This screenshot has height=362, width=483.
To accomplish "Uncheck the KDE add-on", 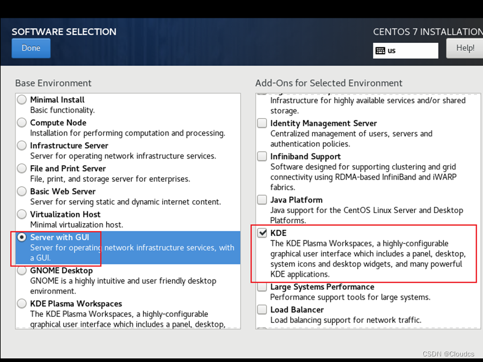I will pos(261,233).
